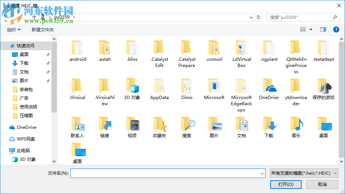Select 快速访问 in the sidebar
The height and width of the screenshot is (194, 345).
[26, 46]
